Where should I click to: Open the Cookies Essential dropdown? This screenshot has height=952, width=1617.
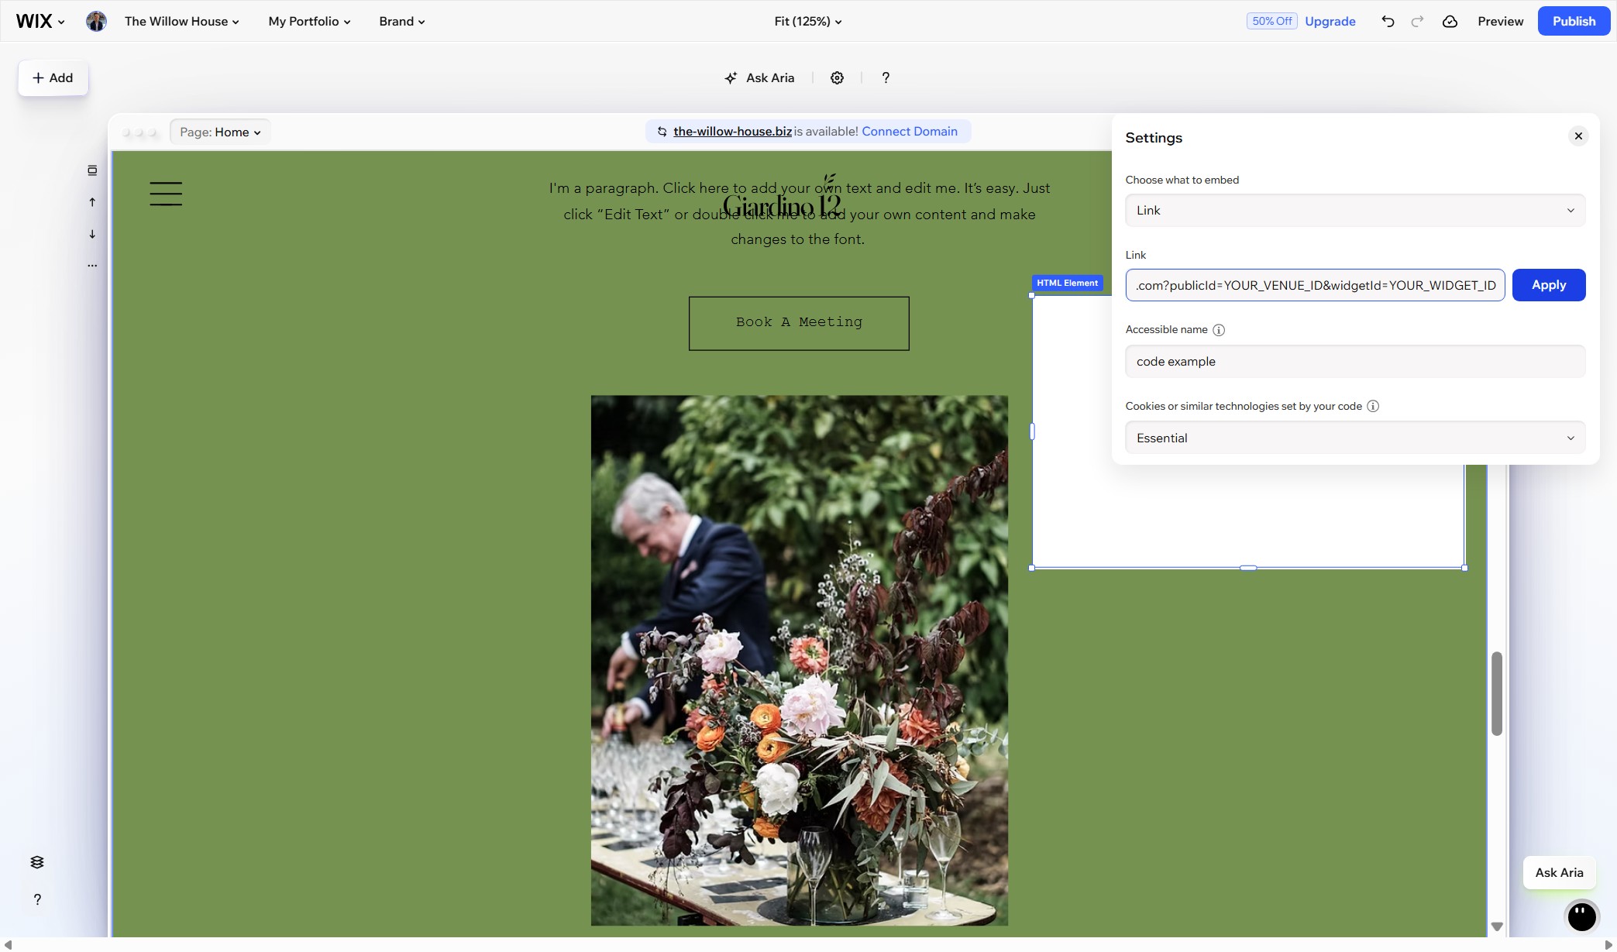click(1355, 438)
